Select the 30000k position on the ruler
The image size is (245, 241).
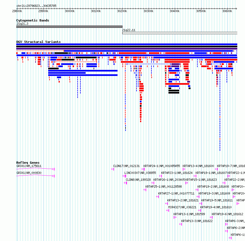coord(70,11)
